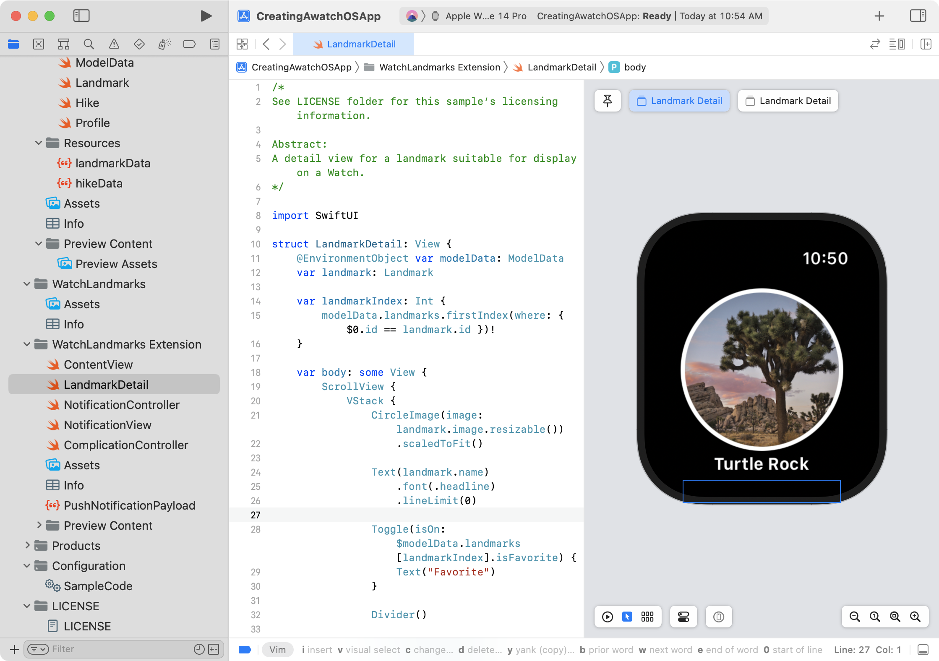This screenshot has height=661, width=939.
Task: Toggle the right inspector panel
Action: [918, 16]
